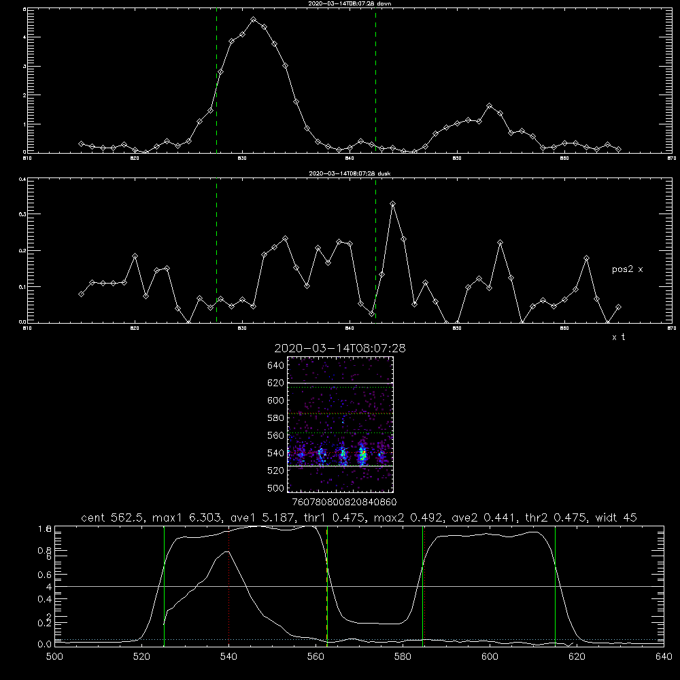Click the red dotted line at 540 in bottom plot
Screen dimensions: 680x680
tap(229, 586)
